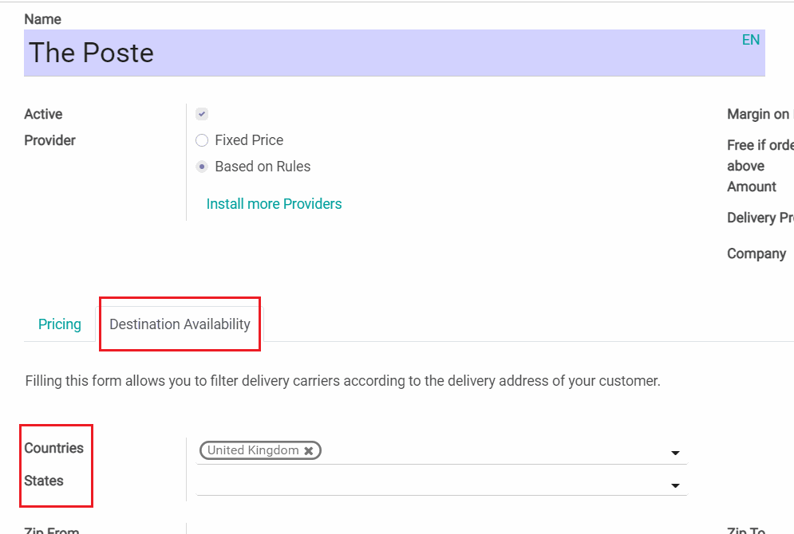Toggle the Active checkbox
Image resolution: width=794 pixels, height=534 pixels.
tap(202, 115)
